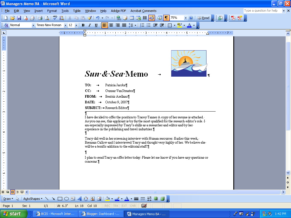This screenshot has height=218, width=291.
Task: Toggle Italic formatting
Action: pyautogui.click(x=90, y=25)
